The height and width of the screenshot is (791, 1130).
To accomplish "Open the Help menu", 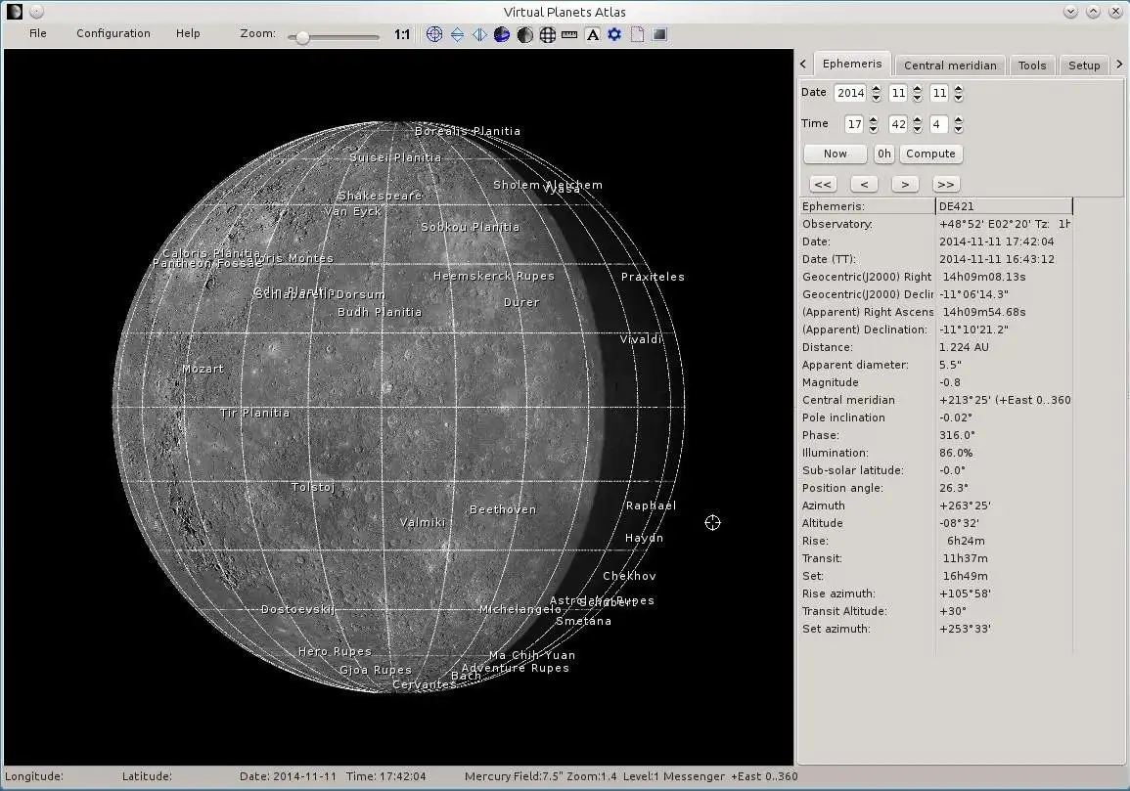I will point(188,33).
